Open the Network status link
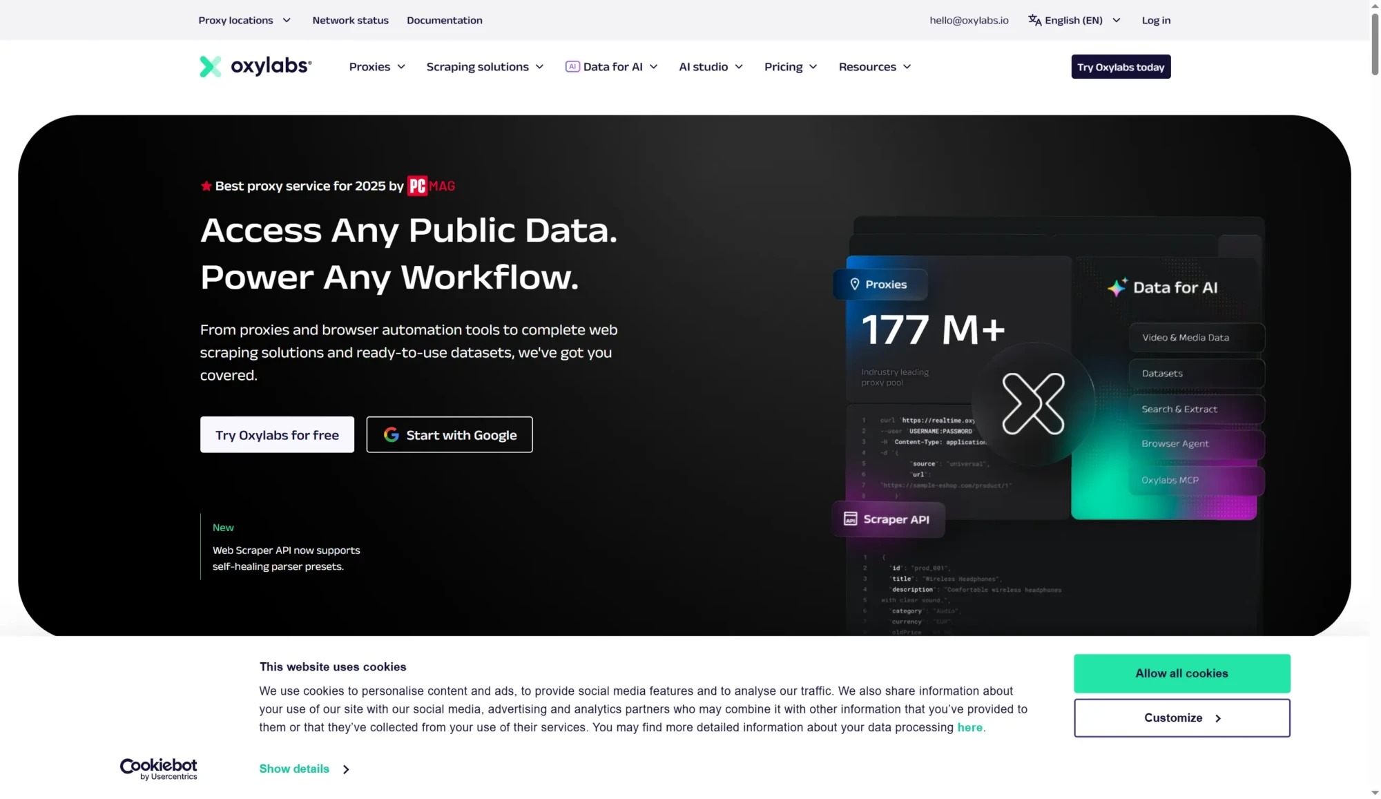1381x799 pixels. tap(350, 20)
